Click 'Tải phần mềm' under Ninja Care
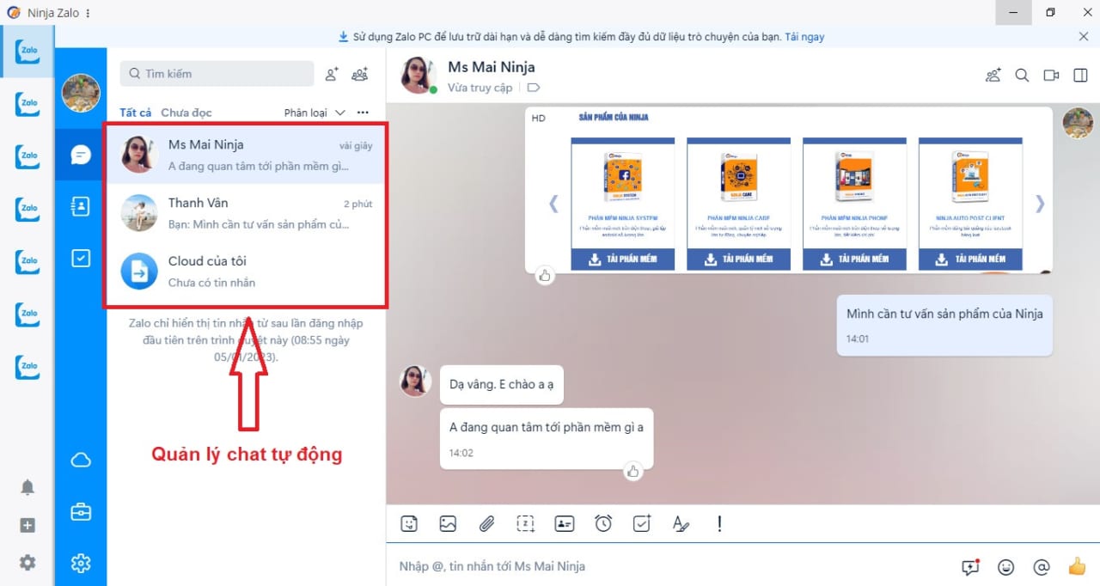This screenshot has width=1100, height=586. (x=739, y=259)
